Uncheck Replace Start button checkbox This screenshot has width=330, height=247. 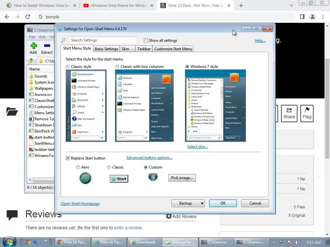[68, 158]
